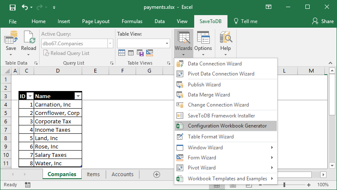Screen dimensions: 337x190
Task: Switch to the Insert ribbon tab
Action: (x=64, y=21)
